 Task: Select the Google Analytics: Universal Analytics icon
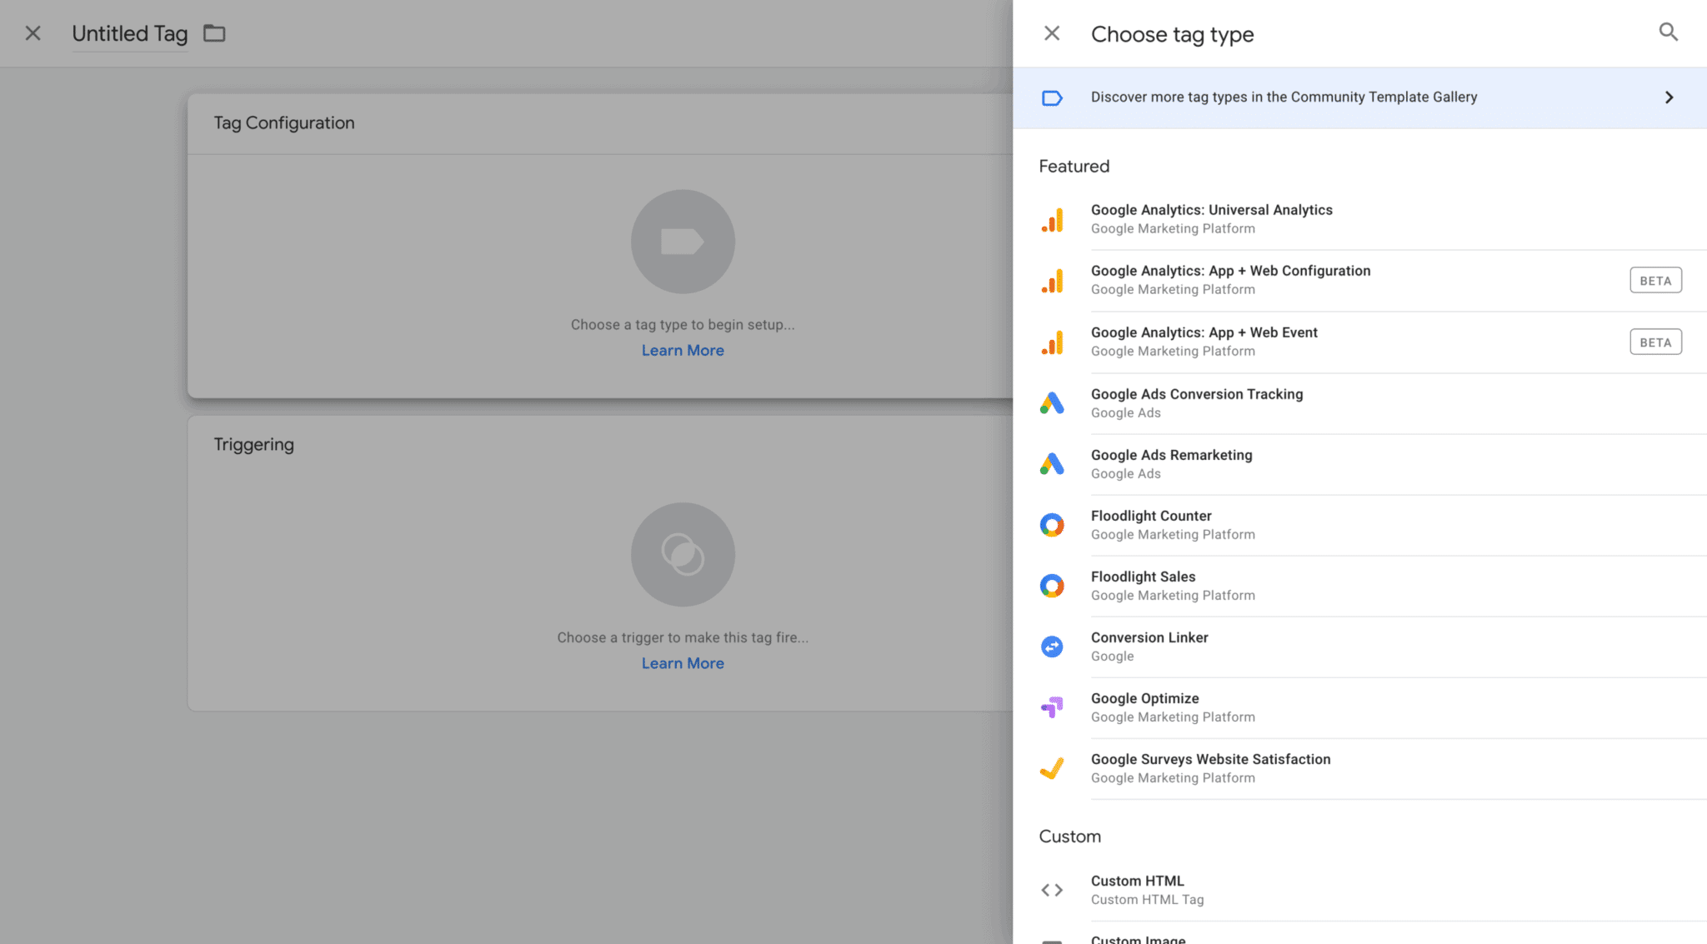tap(1053, 218)
